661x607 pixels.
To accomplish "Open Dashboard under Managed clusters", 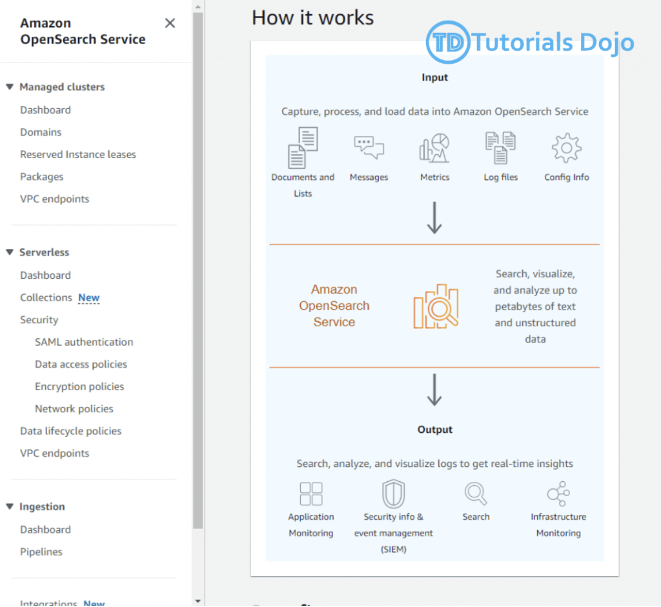I will coord(46,110).
